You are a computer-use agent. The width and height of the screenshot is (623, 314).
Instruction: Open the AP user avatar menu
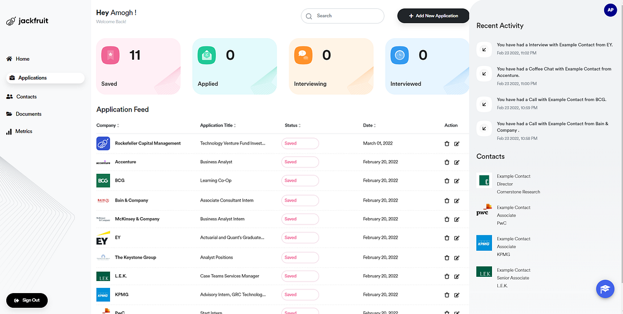(610, 10)
